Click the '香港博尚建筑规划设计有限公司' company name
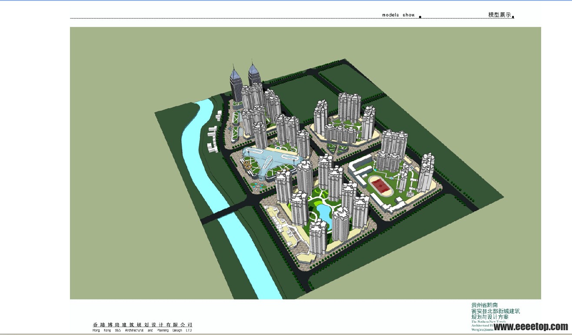 click(x=143, y=325)
